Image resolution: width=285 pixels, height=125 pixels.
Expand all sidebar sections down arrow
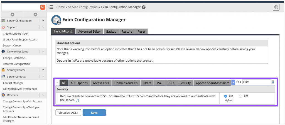pyautogui.click(x=35, y=15)
